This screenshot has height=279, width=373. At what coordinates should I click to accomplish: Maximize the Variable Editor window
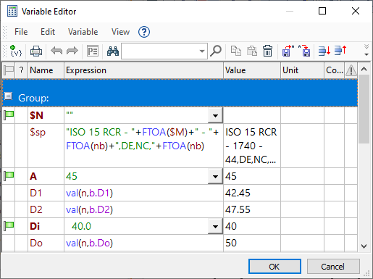click(x=322, y=11)
